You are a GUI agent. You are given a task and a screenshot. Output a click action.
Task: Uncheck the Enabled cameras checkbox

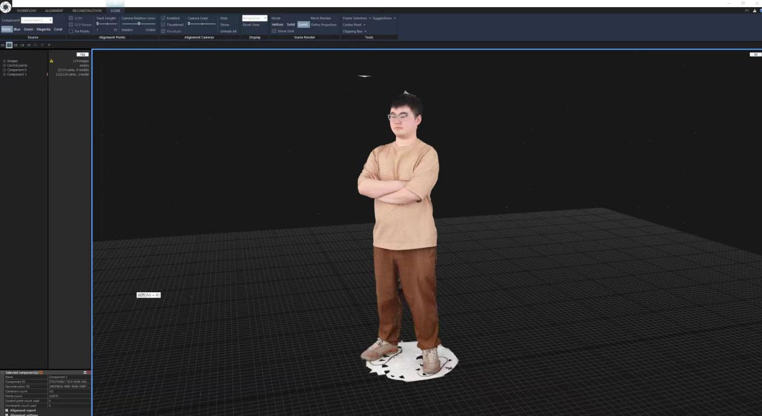click(163, 18)
